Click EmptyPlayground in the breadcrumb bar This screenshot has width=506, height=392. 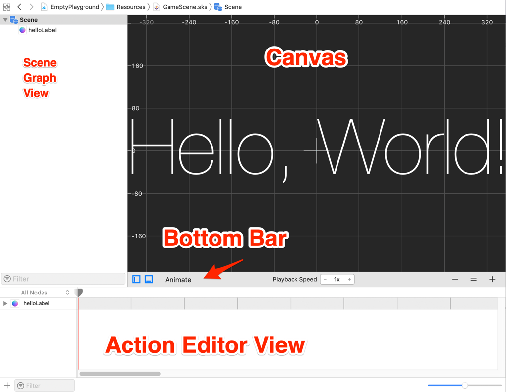(74, 7)
